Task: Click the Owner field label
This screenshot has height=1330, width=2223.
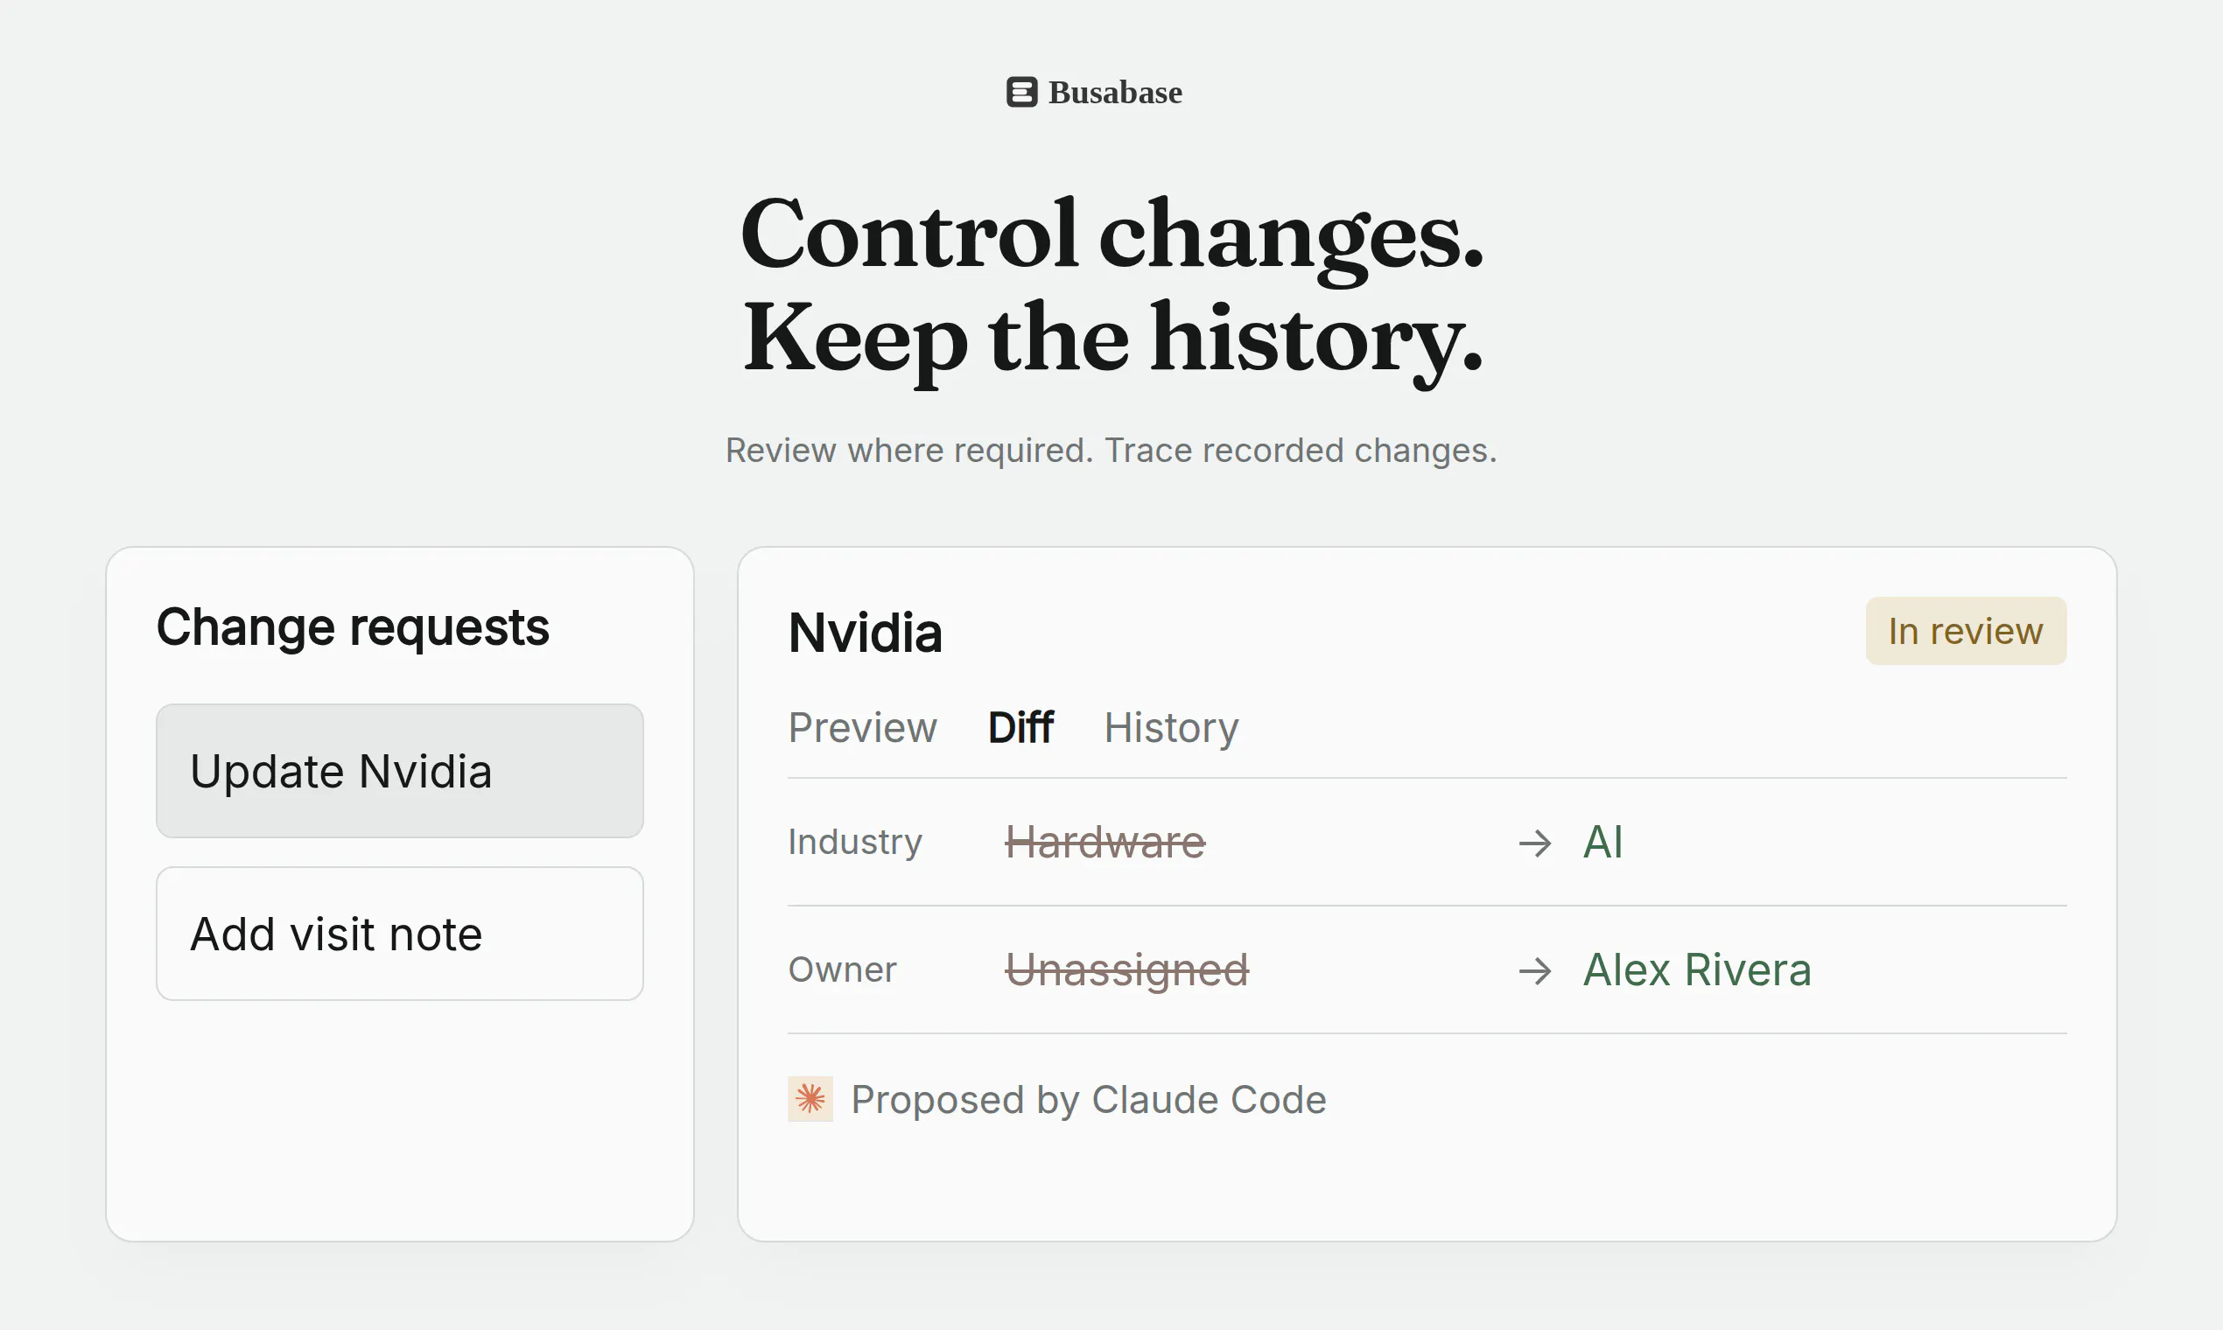Action: pos(843,969)
